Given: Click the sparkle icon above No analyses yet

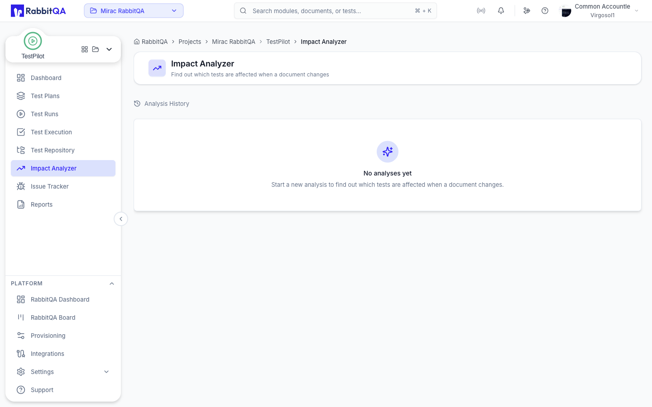Looking at the screenshot, I should 388,151.
